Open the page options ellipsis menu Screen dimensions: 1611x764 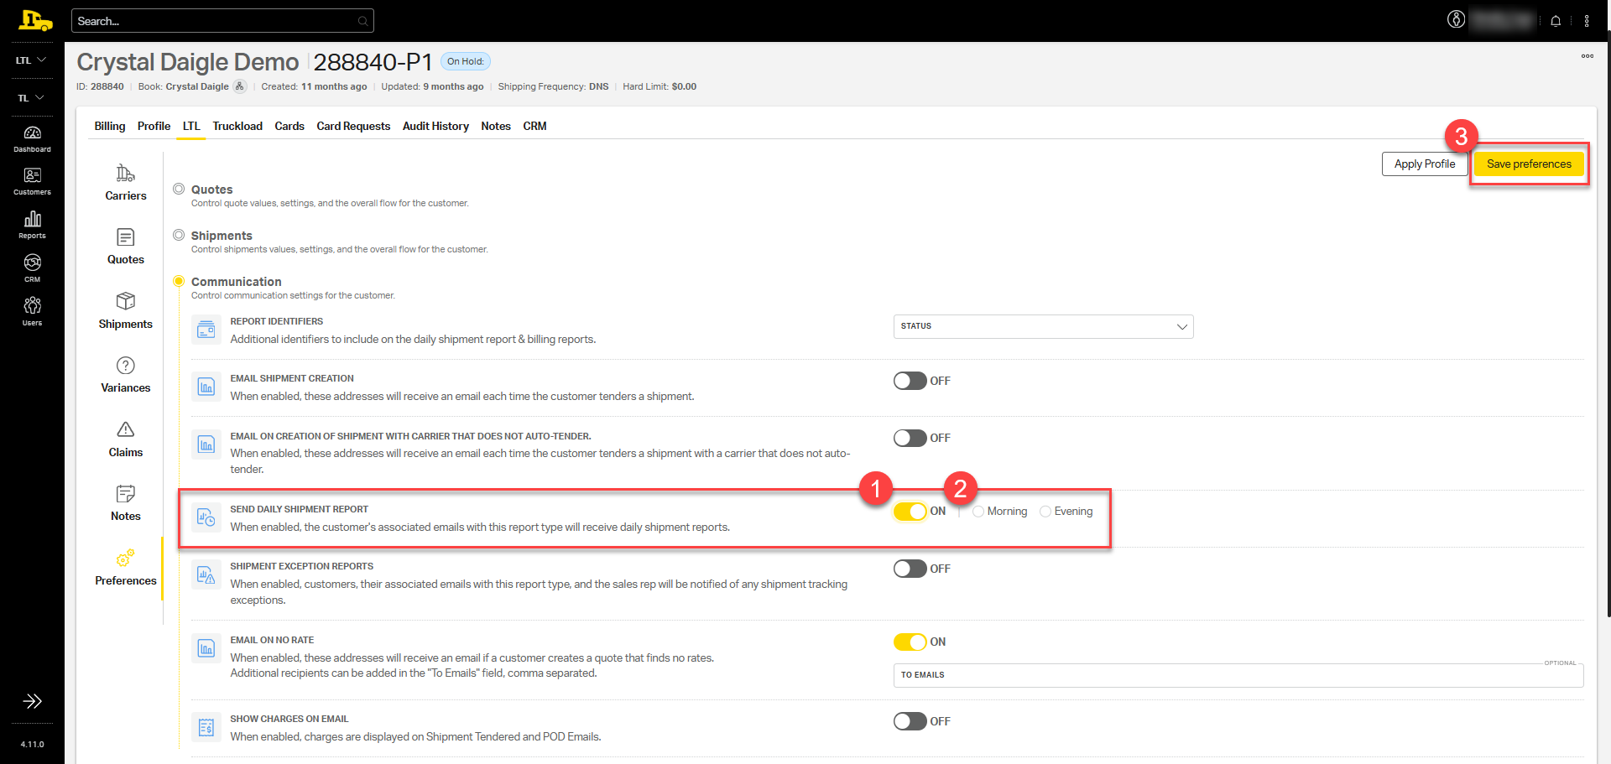point(1588,56)
